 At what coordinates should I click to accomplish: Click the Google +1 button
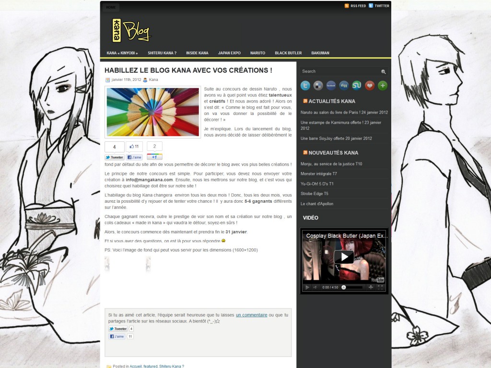[154, 157]
